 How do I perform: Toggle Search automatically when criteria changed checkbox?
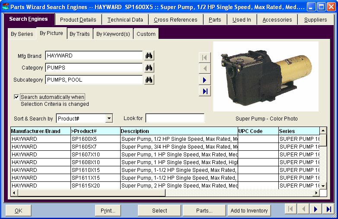pyautogui.click(x=16, y=97)
